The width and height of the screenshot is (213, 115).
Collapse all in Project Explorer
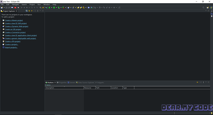[x=27, y=11]
